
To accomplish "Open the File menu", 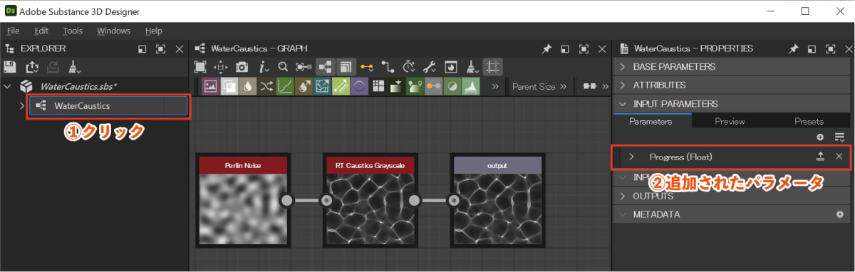I will coord(13,31).
